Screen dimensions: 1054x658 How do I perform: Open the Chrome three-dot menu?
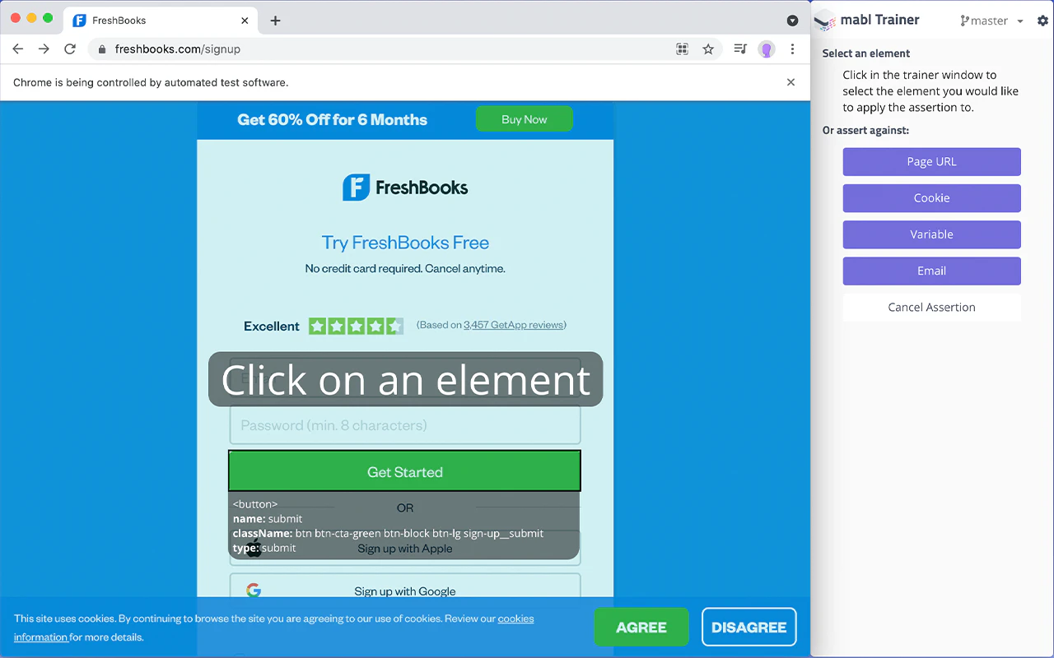[x=792, y=49]
